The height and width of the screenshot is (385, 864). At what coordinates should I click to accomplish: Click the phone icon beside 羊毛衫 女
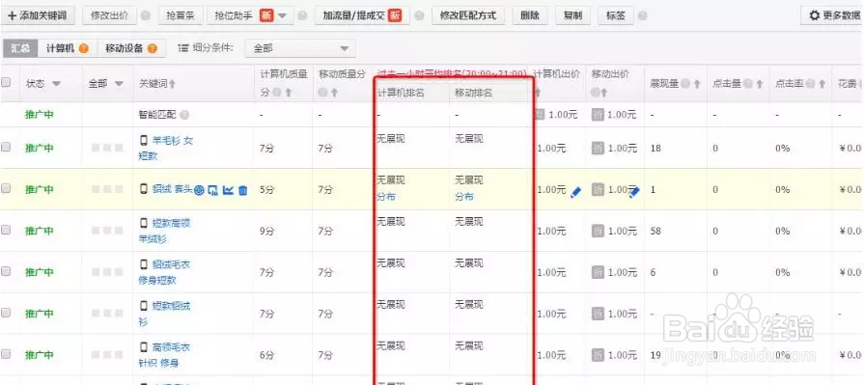point(144,141)
